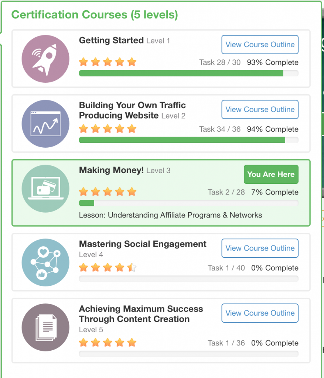Viewport: 324px width, 378px height.
Task: Select the Making Money! course title
Action: (111, 170)
